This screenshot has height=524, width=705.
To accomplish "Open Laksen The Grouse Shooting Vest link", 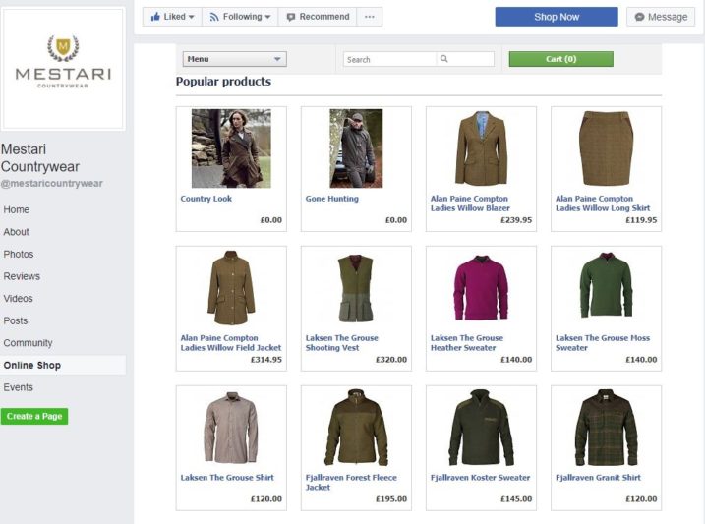I will click(x=342, y=342).
